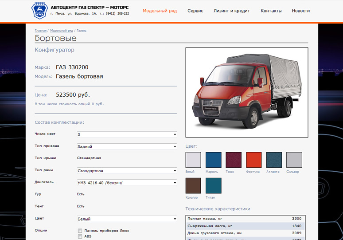Viewport: 343px width, 240px height.
Task: Click the Газель бортовая model text
Action: 79,76
